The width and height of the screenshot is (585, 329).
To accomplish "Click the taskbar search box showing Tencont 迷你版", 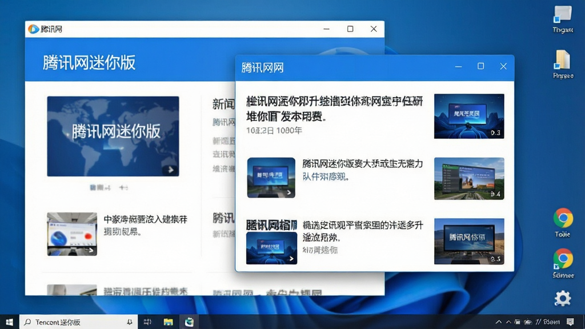I will 78,322.
